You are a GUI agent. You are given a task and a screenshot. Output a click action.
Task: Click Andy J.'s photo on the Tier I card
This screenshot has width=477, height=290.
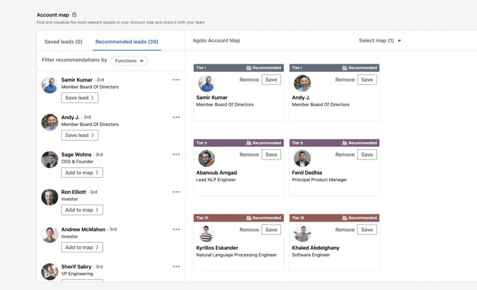[302, 83]
